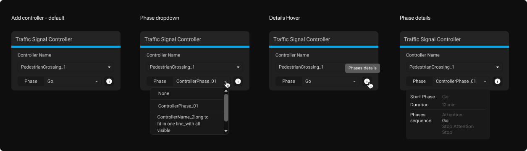The width and height of the screenshot is (527, 151).
Task: Click 'Phase' label in Phase dropdown panel
Action: coord(160,82)
